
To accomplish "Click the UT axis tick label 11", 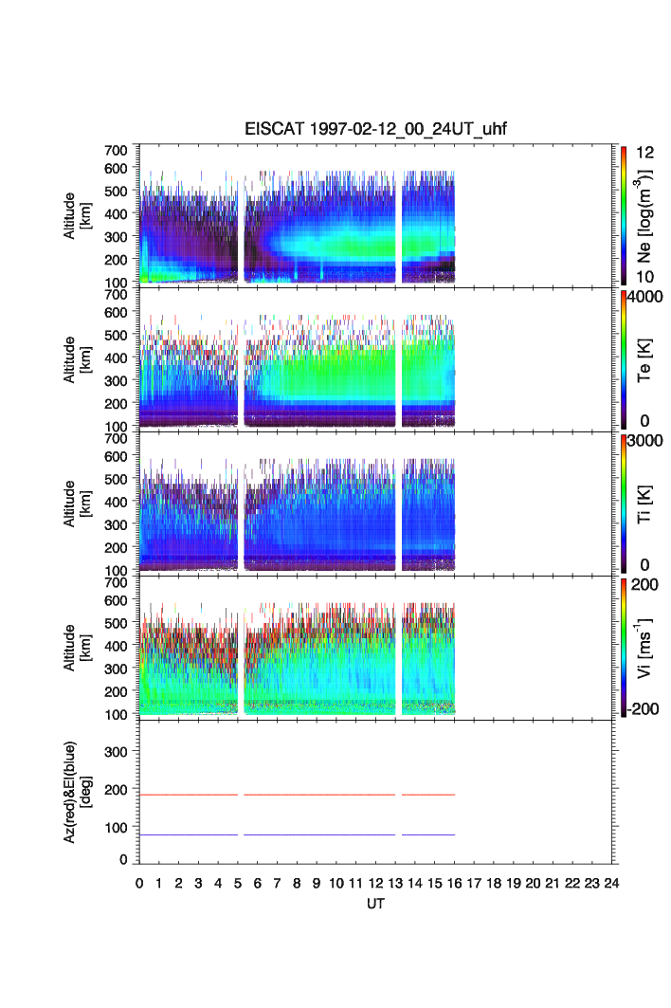I will coord(356,883).
